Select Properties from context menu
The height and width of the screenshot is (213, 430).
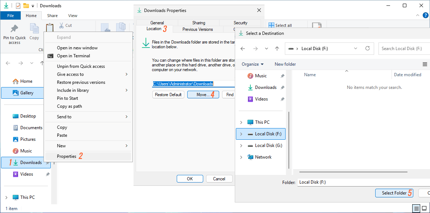[67, 156]
